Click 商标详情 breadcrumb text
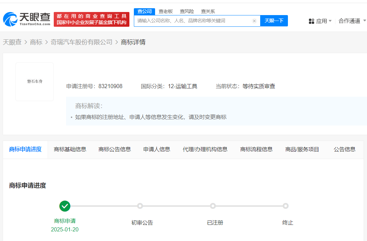Image resolution: width=367 pixels, height=241 pixels. pyautogui.click(x=133, y=42)
